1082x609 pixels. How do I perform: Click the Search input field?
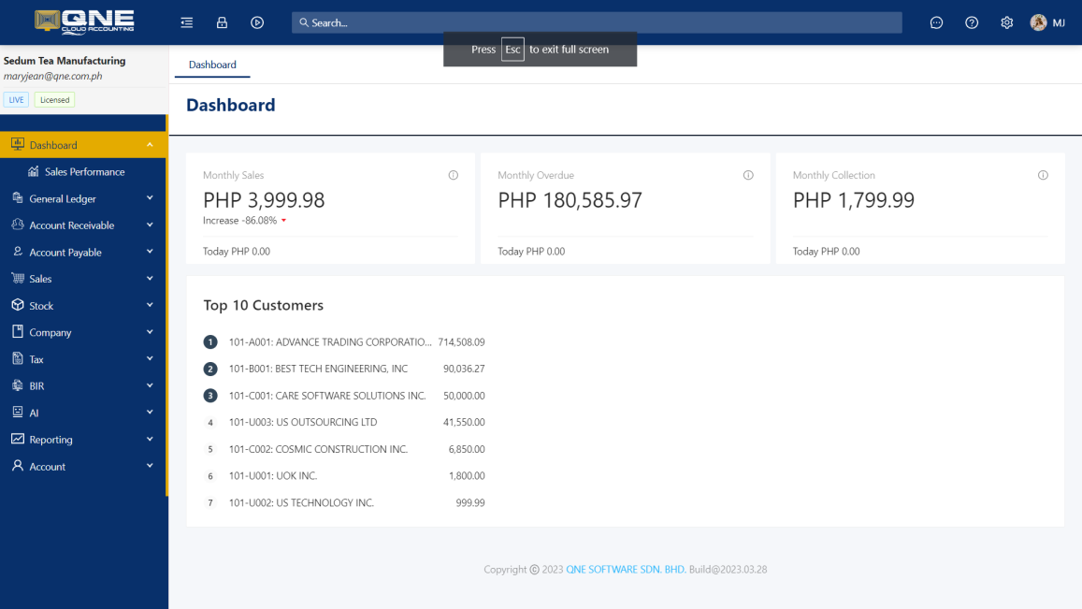[597, 22]
